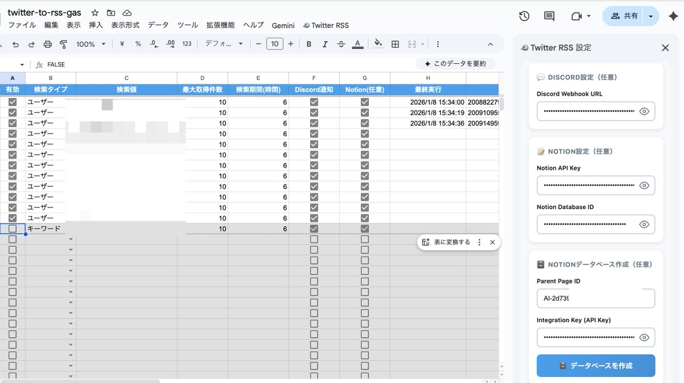Open the データ menu

(158, 25)
